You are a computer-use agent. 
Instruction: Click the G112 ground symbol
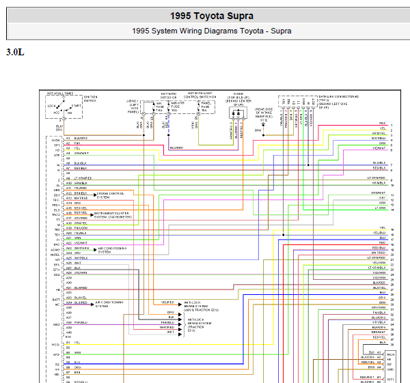coord(263,125)
